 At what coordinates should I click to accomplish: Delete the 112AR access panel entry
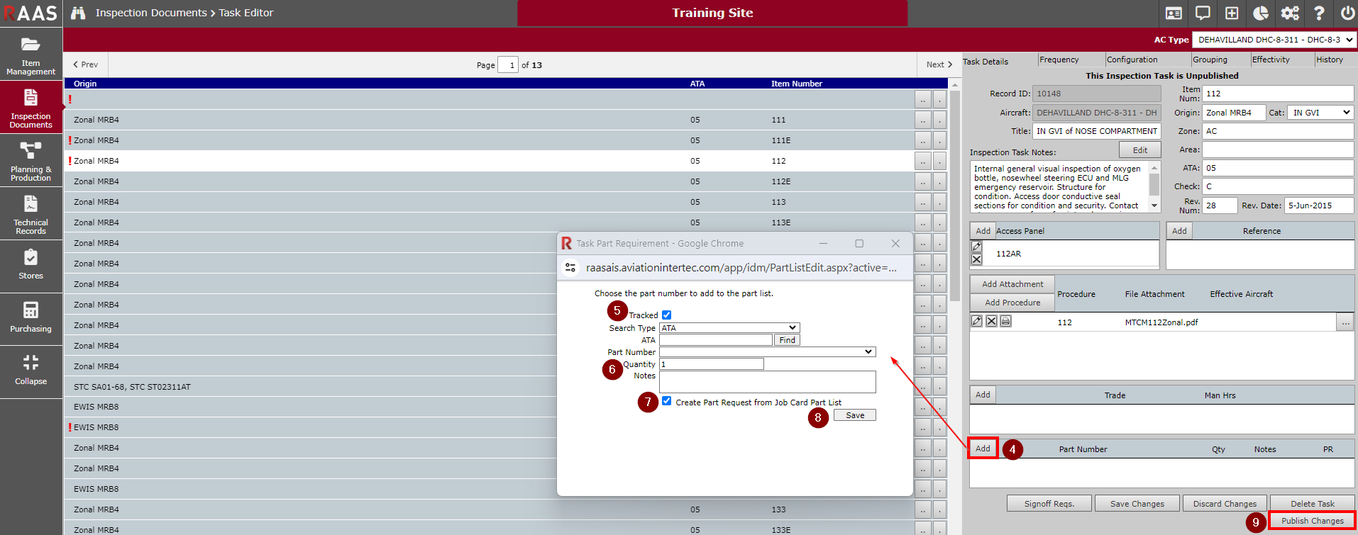click(x=977, y=259)
